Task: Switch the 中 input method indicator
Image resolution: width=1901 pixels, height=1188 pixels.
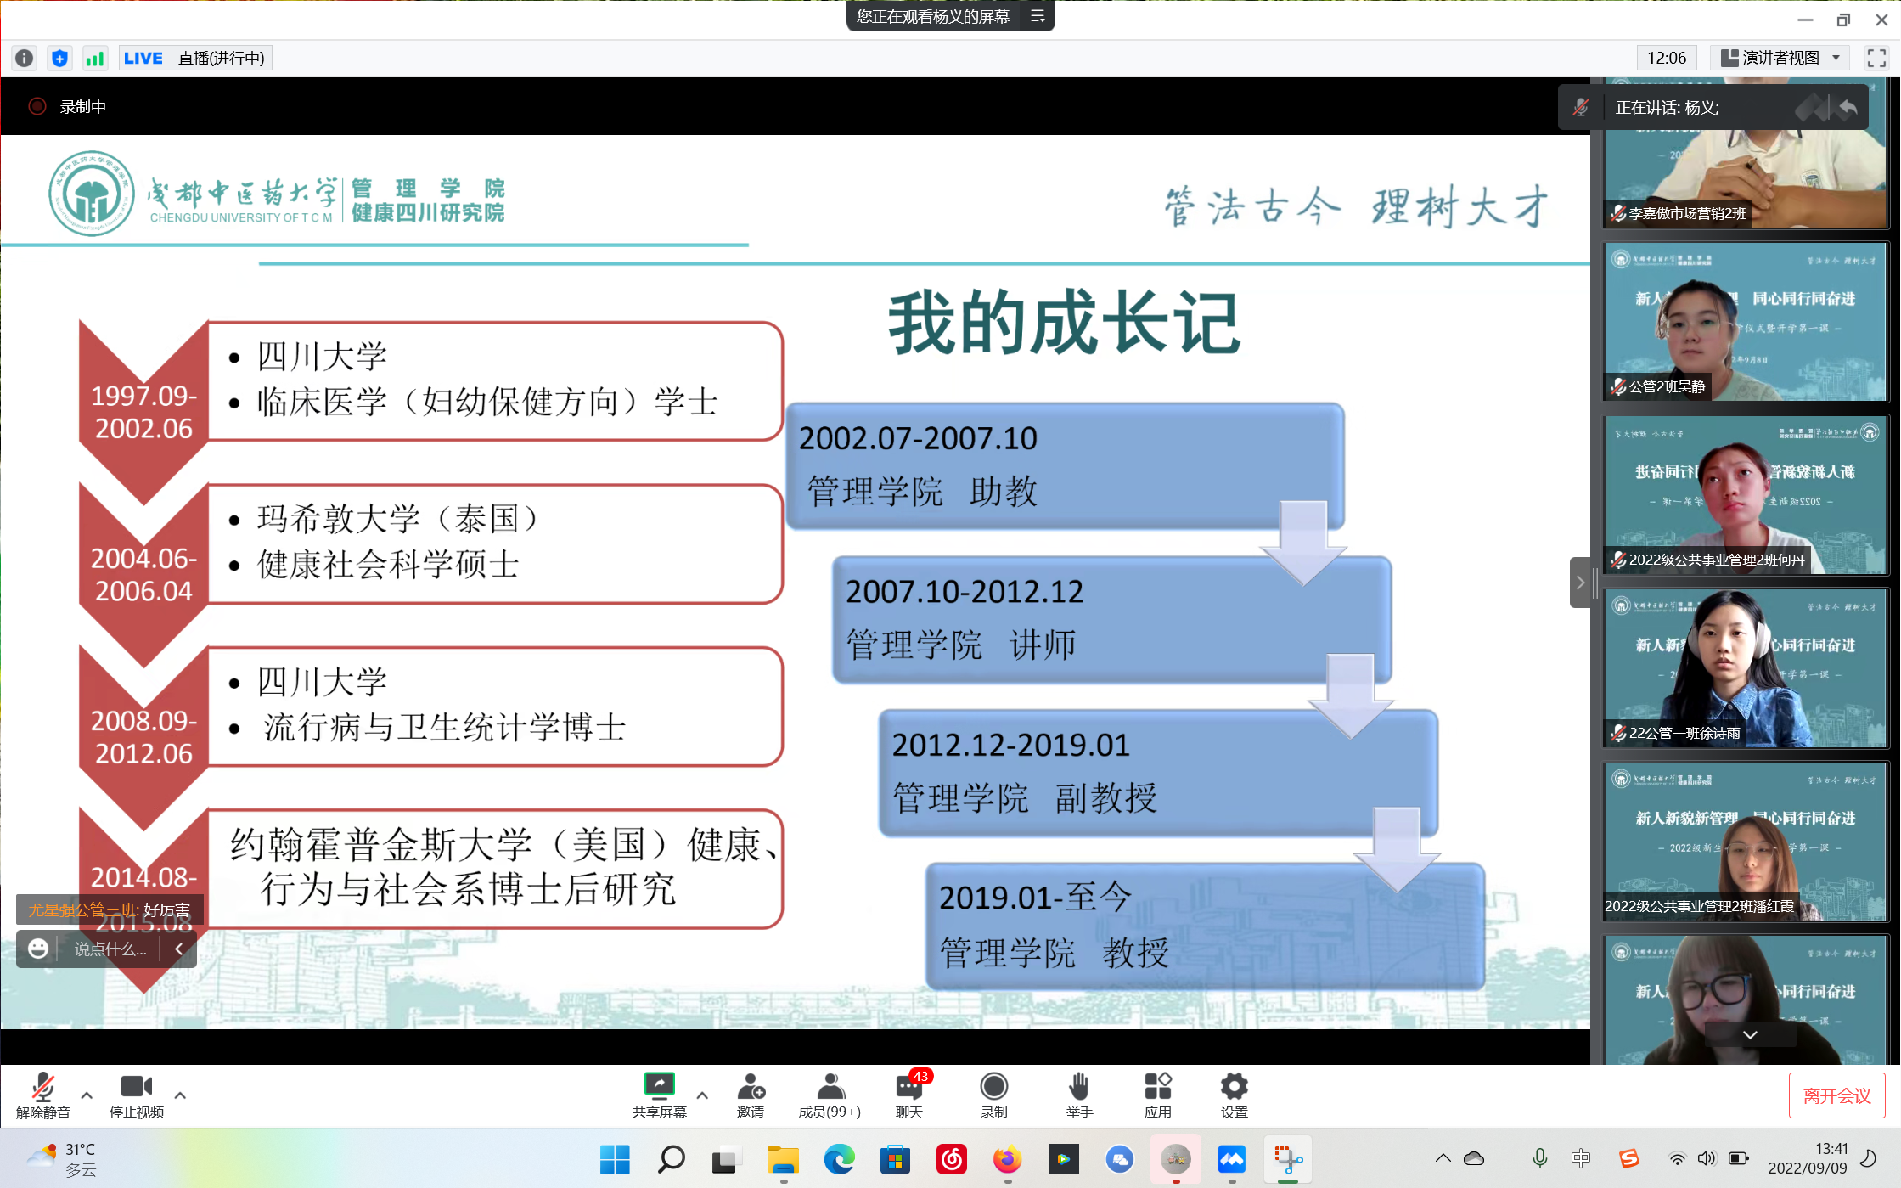Action: coord(1580,1158)
